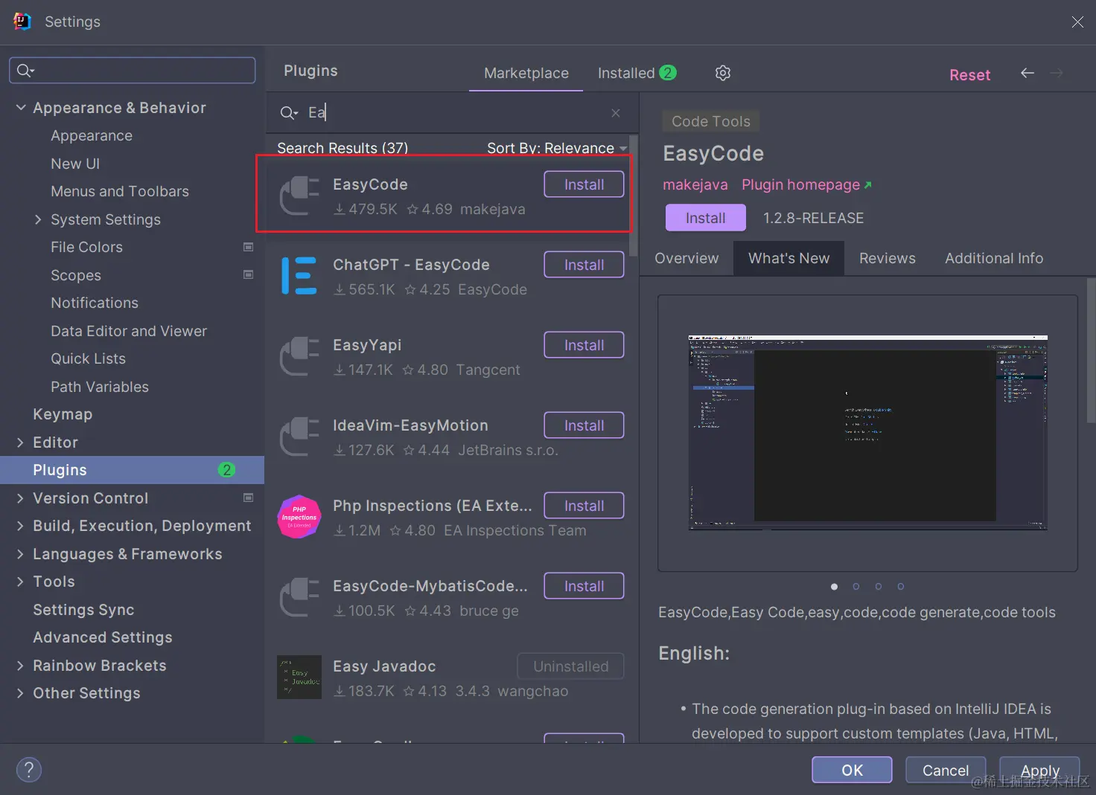Image resolution: width=1096 pixels, height=795 pixels.
Task: Click the Php Inspections plugin logo
Action: point(299,517)
